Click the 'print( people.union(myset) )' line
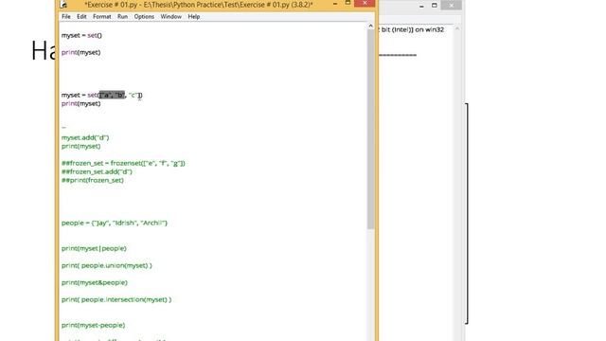This screenshot has height=341, width=606. [107, 265]
